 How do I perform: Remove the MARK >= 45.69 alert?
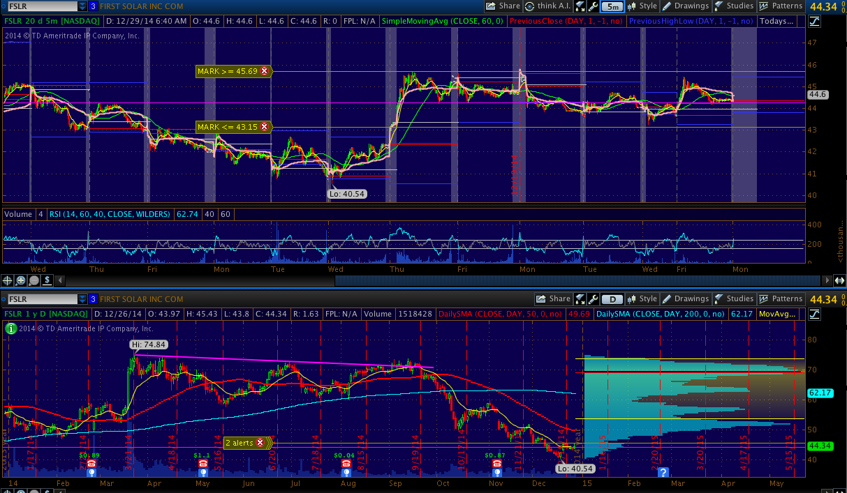[x=264, y=71]
